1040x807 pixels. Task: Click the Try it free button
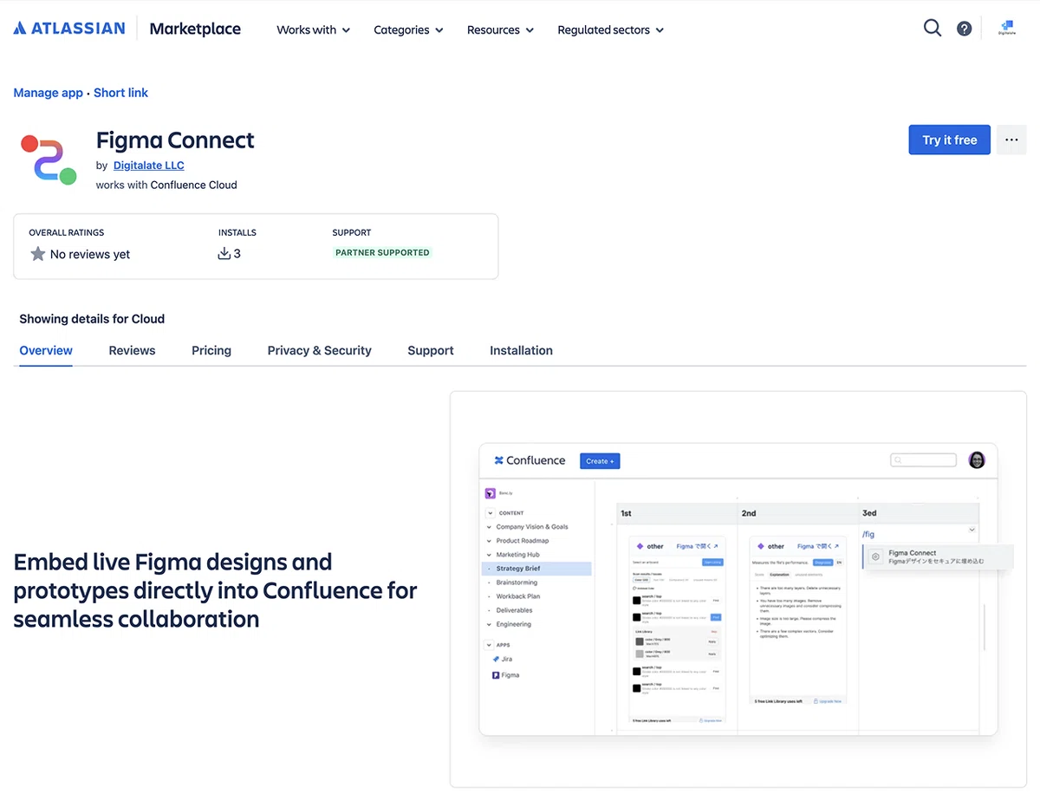coord(949,140)
